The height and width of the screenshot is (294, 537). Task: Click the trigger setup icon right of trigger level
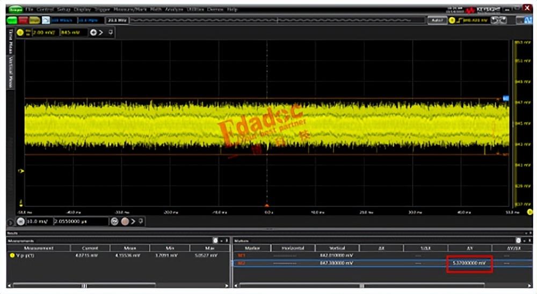coord(498,20)
